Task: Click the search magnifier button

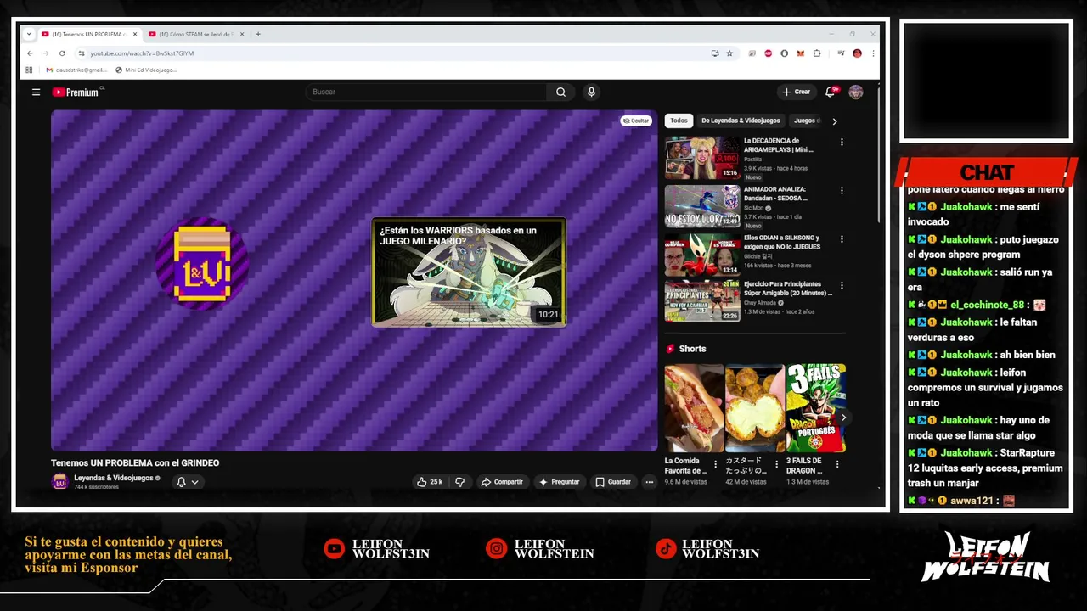Action: click(560, 92)
